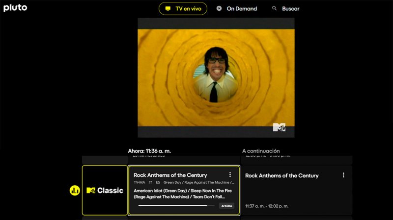Click the yellow now-playing equalizer icon
The image size is (393, 220).
[x=75, y=191]
